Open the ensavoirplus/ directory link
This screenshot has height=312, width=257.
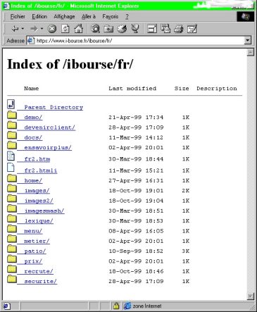[48, 147]
